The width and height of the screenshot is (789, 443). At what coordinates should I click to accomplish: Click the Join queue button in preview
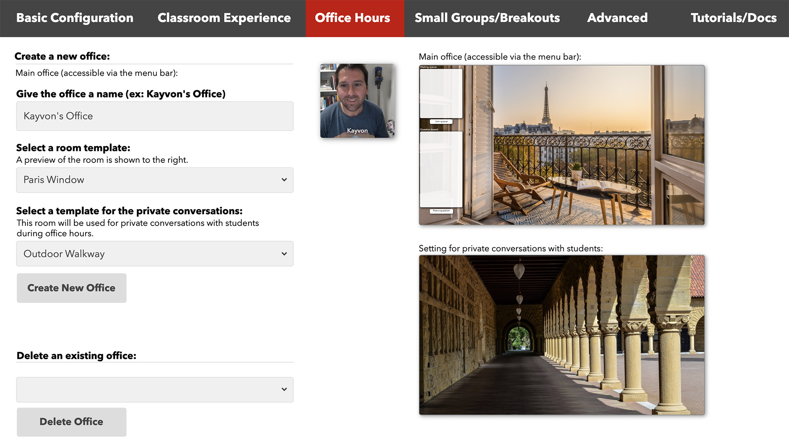[441, 121]
